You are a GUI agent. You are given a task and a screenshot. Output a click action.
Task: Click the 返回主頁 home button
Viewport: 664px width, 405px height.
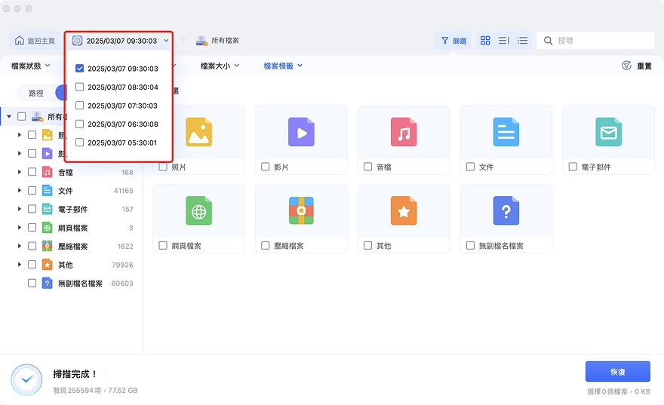click(x=35, y=41)
